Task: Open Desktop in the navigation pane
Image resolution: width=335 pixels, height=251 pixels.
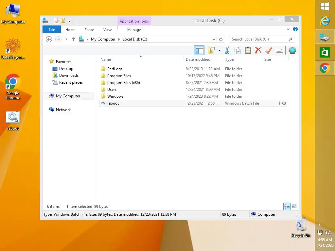Action: click(x=66, y=69)
